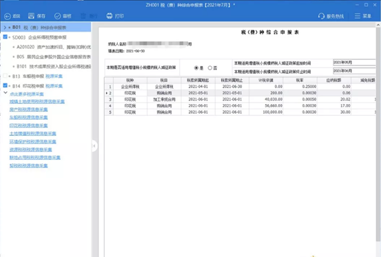Viewport: 381px width, 257px height.
Task: Uncheck the B14 印花税申报 checkbox
Action: [x=5, y=85]
